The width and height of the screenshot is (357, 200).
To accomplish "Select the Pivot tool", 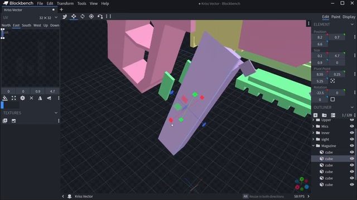I will tap(91, 16).
